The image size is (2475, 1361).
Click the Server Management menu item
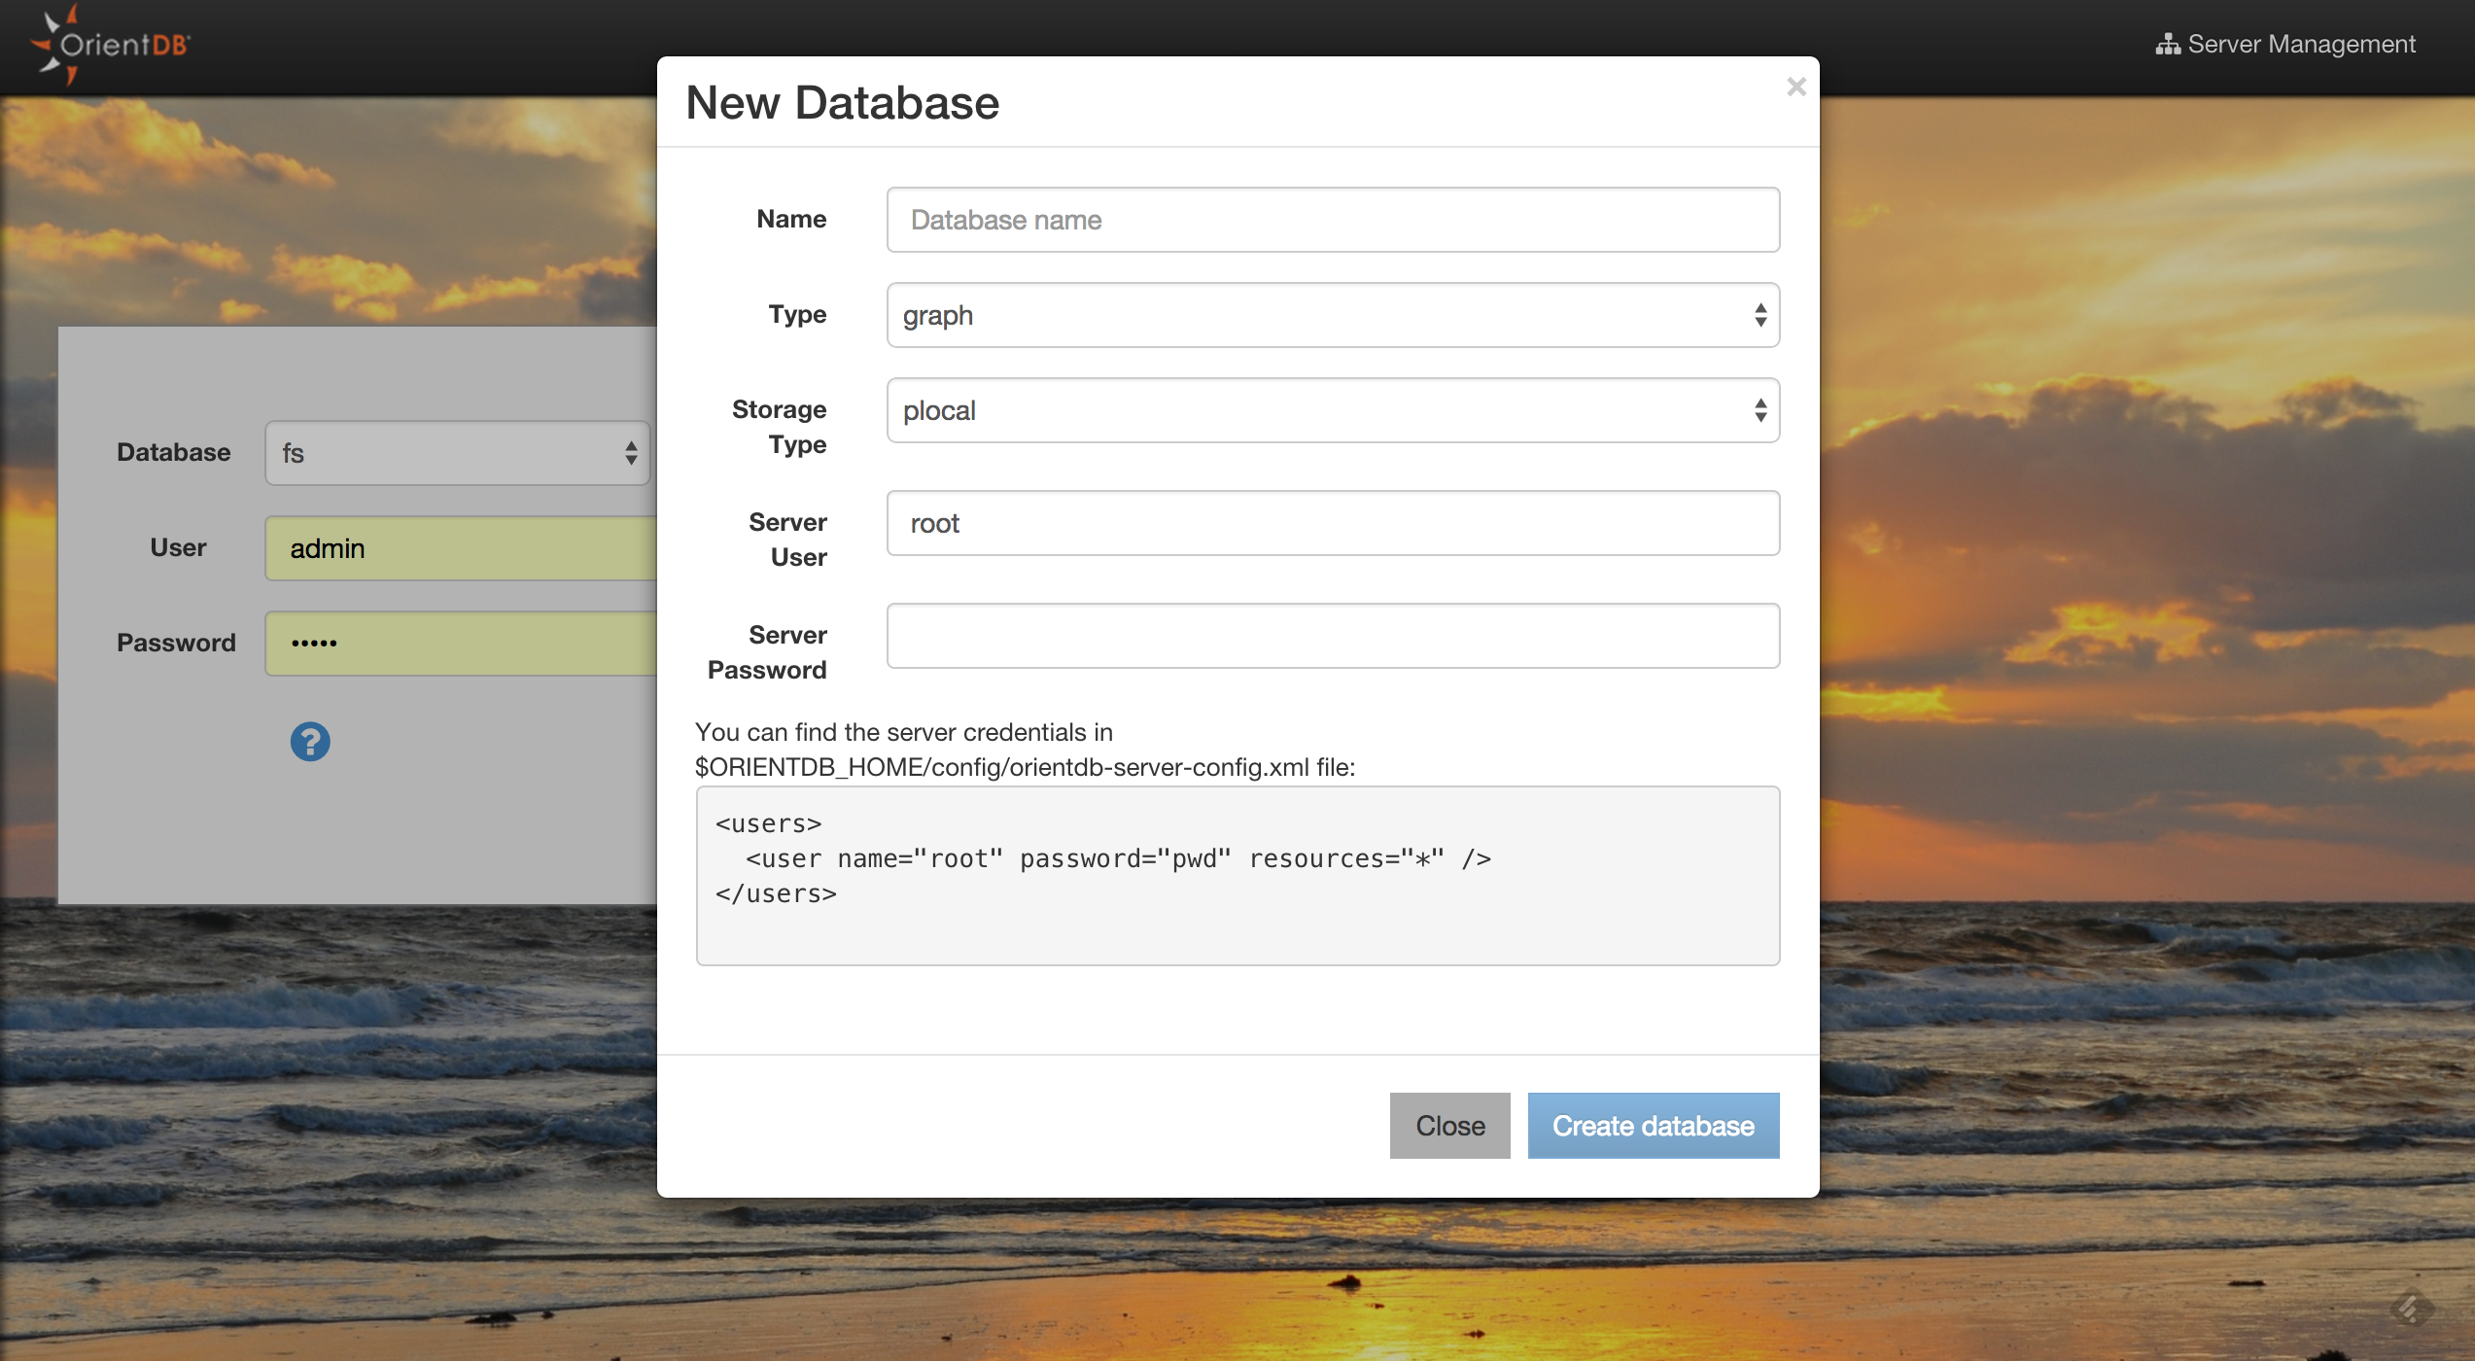[x=2301, y=44]
